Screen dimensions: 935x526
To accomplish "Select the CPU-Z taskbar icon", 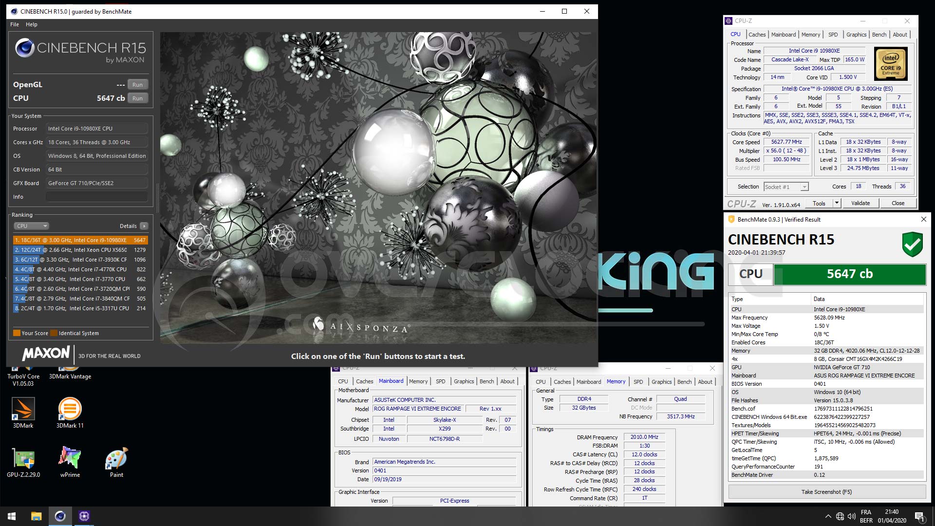I will 84,516.
